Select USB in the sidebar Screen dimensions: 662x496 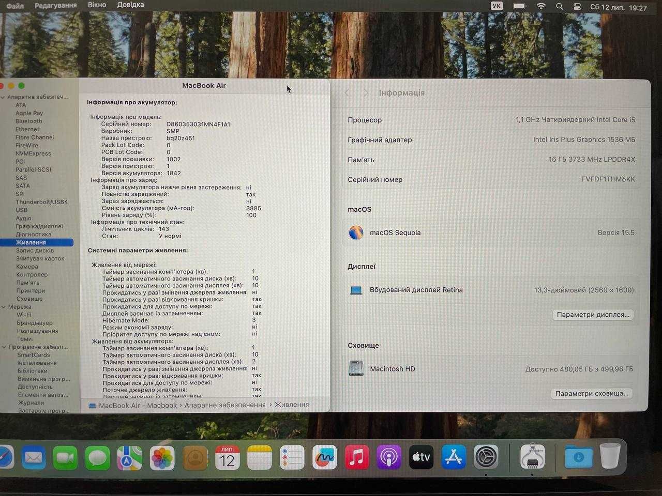point(22,210)
